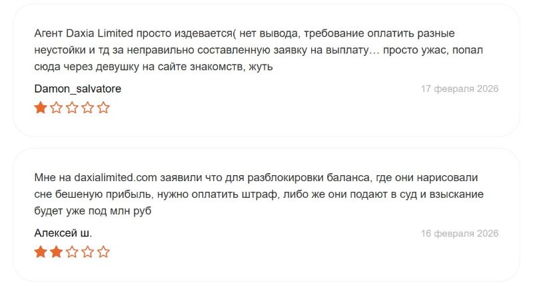Click the second filled star in Алексей ш.'s rating
Viewport: 533px width, 295px height.
click(x=56, y=252)
